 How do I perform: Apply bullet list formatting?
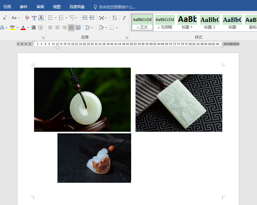point(51,18)
